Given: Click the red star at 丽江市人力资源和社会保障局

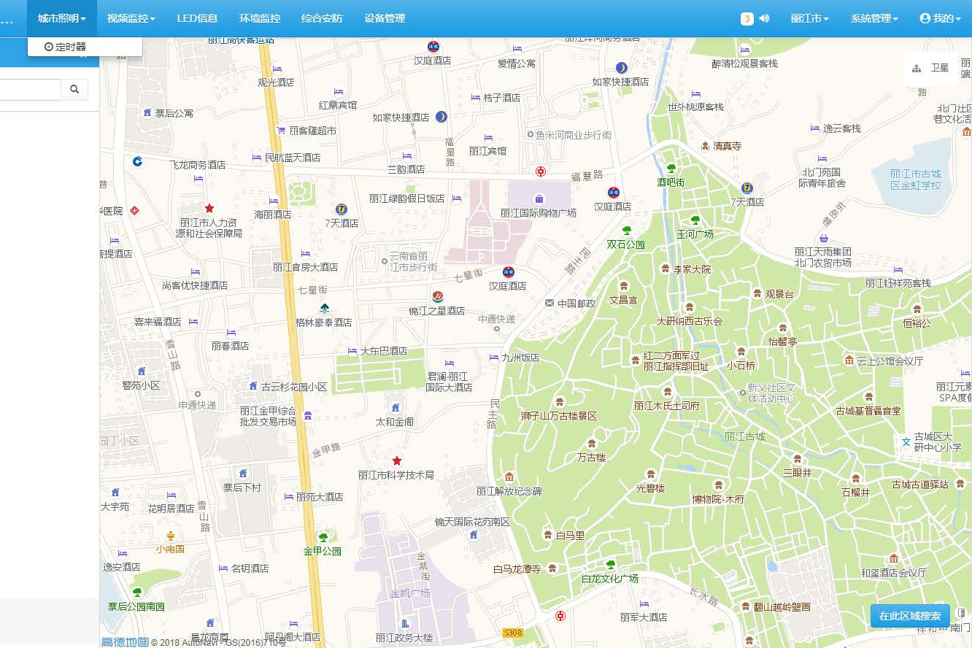Looking at the screenshot, I should 209,208.
